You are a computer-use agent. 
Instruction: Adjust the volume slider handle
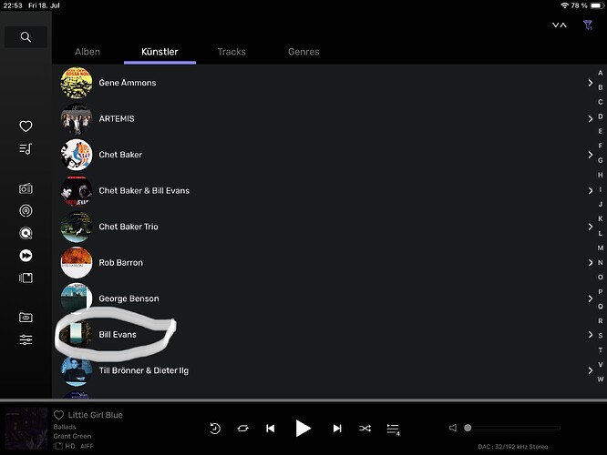point(468,428)
